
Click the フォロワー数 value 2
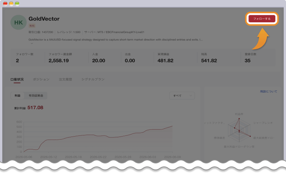17,61
